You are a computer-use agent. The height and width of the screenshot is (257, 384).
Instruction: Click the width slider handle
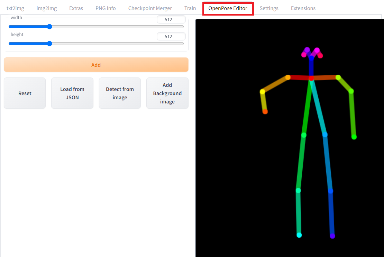pyautogui.click(x=49, y=26)
